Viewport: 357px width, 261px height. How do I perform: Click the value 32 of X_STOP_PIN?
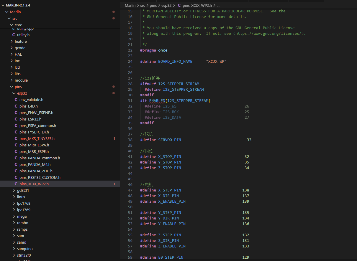(247, 156)
